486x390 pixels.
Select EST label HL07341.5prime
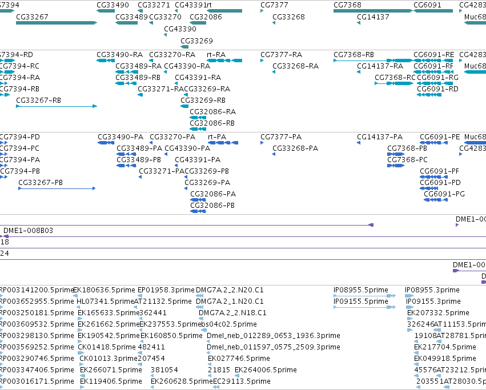105,301
